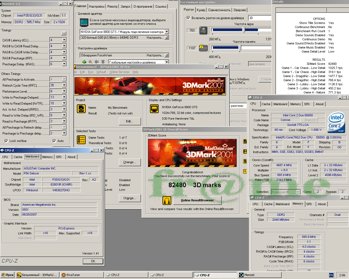Click the green plus icon under driver settings
Viewport: 349px width, 279px height.
click(x=84, y=62)
